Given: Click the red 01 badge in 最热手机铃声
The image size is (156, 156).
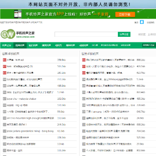Looking at the screenshot, I should 84,60.
